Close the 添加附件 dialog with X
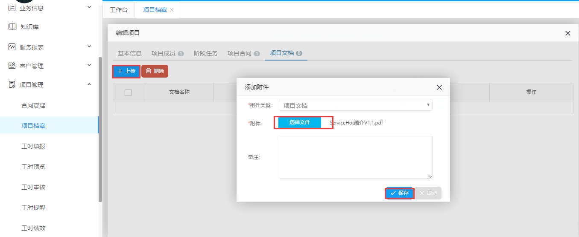This screenshot has height=237, width=579. 439,87
